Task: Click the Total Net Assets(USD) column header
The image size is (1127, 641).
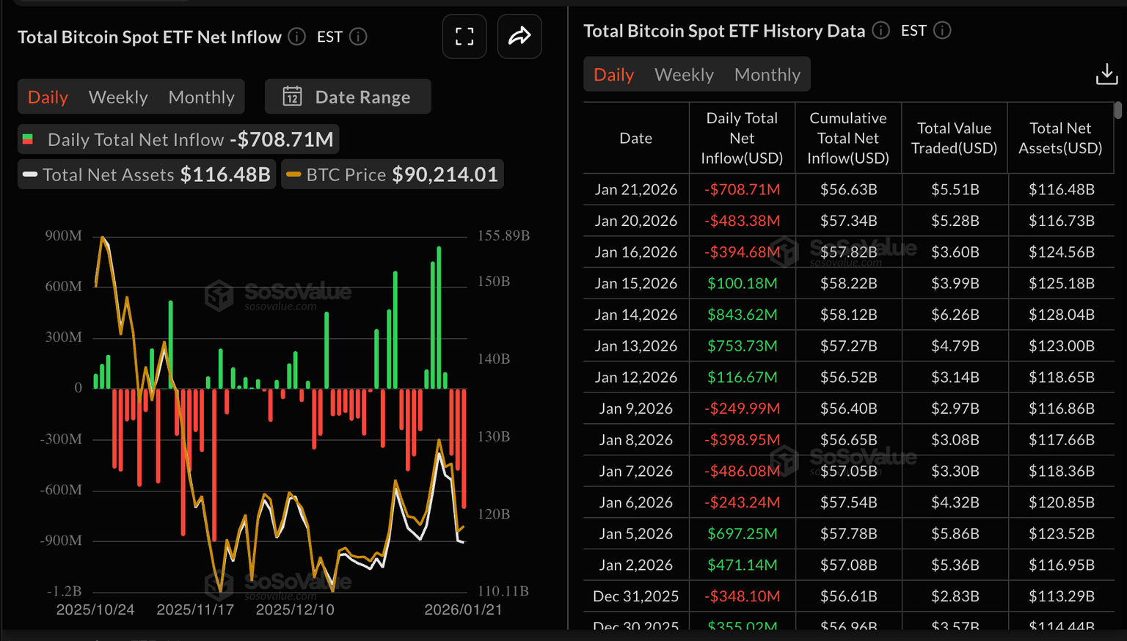Action: [1060, 138]
